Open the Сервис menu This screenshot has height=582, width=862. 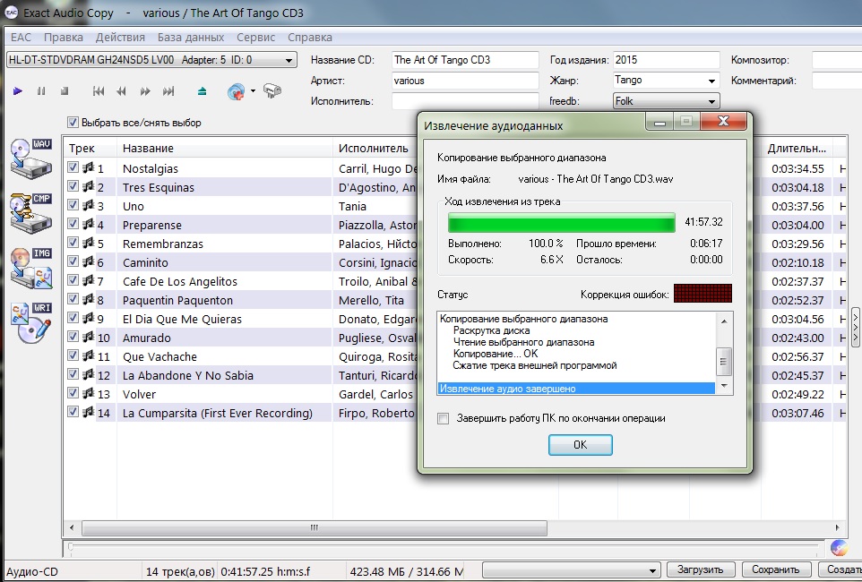click(255, 38)
